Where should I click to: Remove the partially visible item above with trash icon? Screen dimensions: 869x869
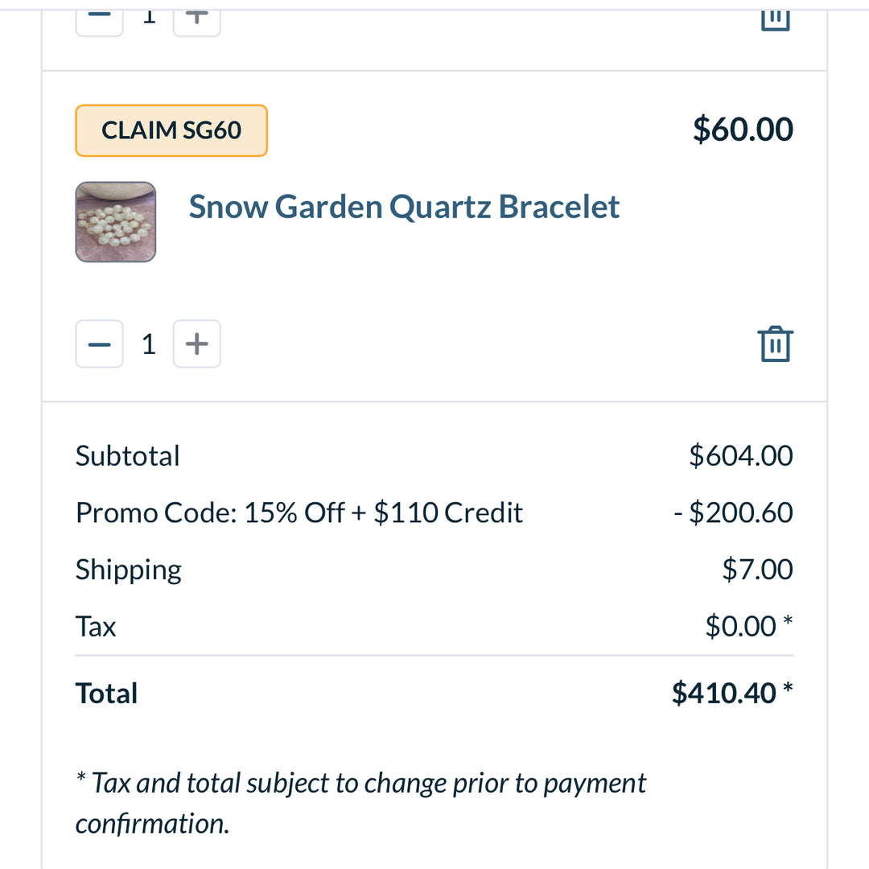tap(775, 18)
